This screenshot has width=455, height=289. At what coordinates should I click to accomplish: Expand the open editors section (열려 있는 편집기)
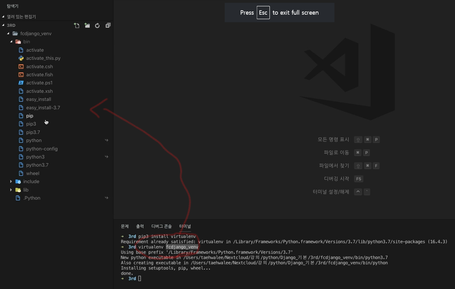click(x=3, y=17)
